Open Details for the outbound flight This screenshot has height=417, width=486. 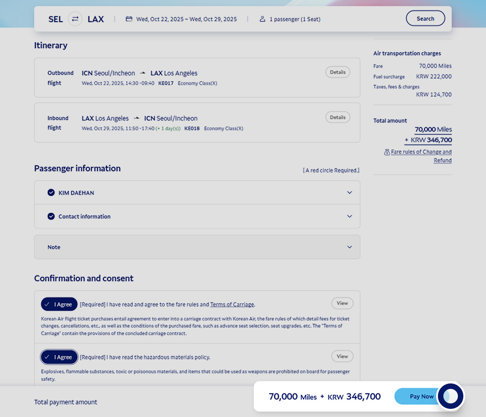click(337, 72)
